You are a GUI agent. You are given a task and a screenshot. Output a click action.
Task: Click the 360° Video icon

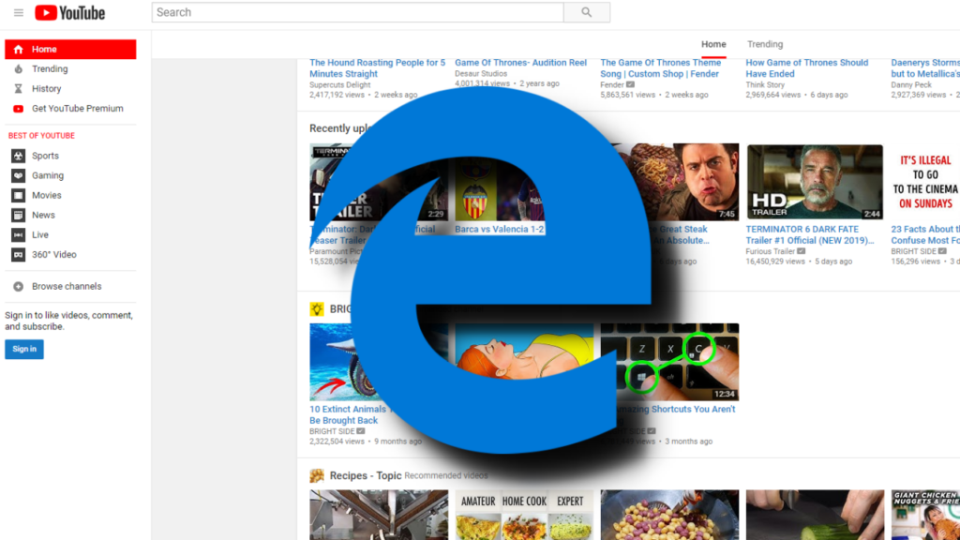tap(19, 255)
